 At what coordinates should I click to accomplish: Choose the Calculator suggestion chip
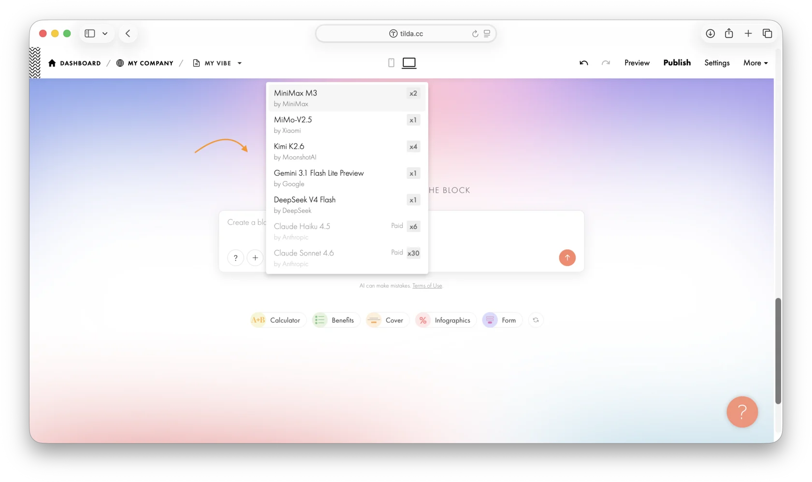[278, 320]
